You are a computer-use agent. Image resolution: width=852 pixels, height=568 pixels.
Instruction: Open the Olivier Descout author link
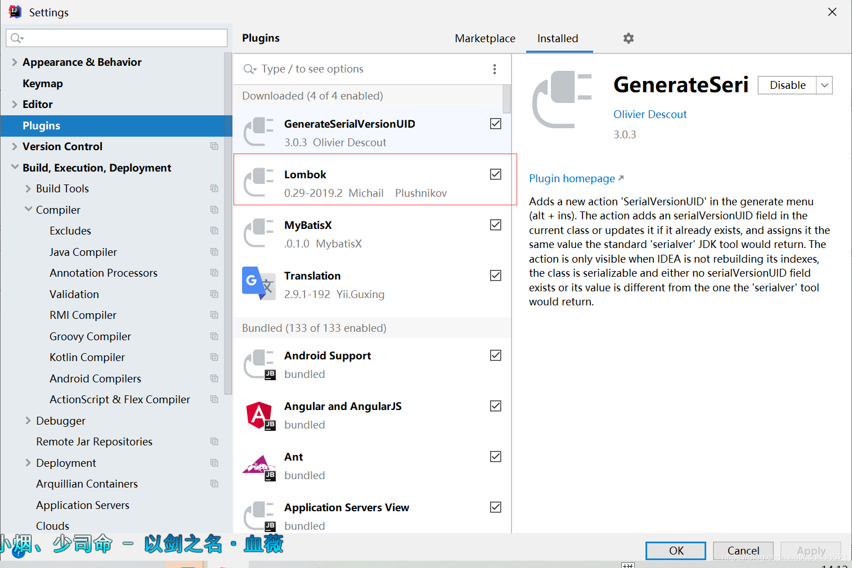650,114
